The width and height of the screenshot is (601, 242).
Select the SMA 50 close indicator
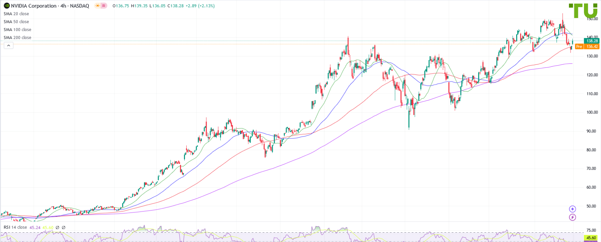pyautogui.click(x=16, y=22)
